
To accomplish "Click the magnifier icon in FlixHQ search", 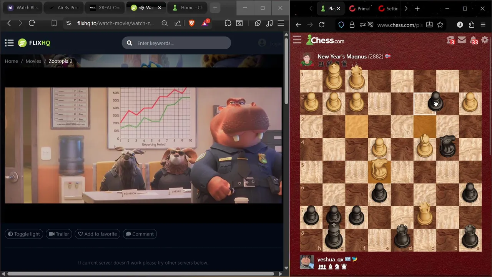I will coord(130,43).
